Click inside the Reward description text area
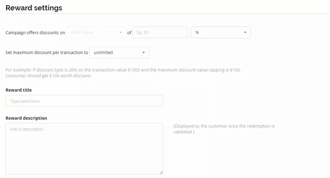330x178 pixels. [84, 149]
